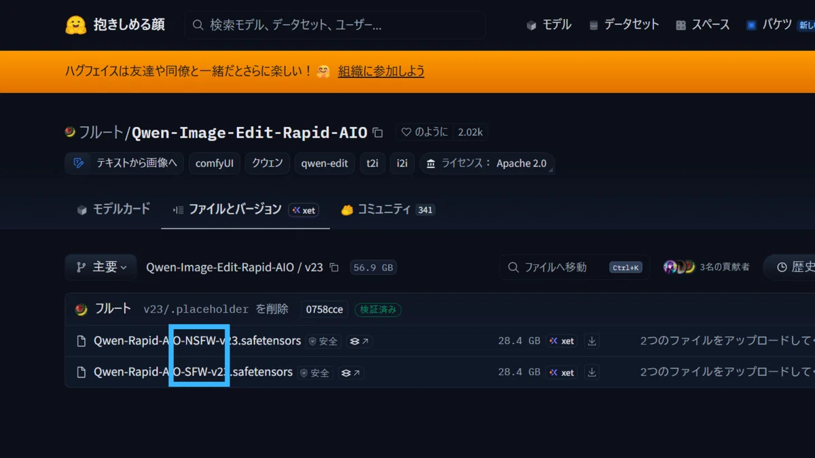Click the xet badge beside the files tab
This screenshot has width=815, height=458.
[x=304, y=210]
